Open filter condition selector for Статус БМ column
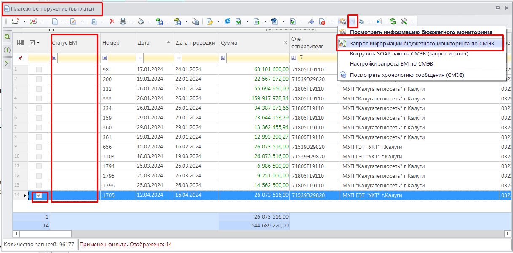This screenshot has width=513, height=253. [54, 58]
